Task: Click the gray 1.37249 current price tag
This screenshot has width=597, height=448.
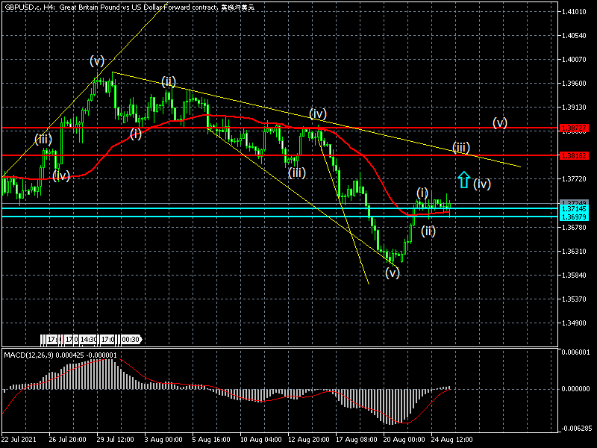Action: [575, 203]
